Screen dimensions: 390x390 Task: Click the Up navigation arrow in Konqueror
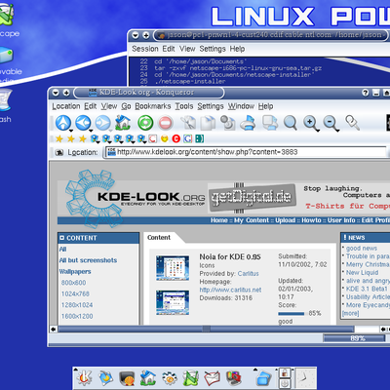(x=63, y=123)
